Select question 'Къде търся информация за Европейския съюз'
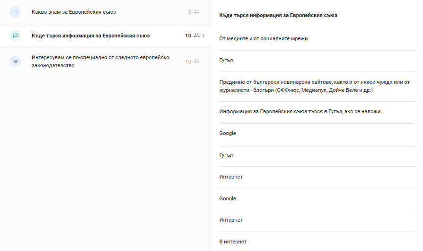Viewport: 423px width, 251px height. [91, 36]
